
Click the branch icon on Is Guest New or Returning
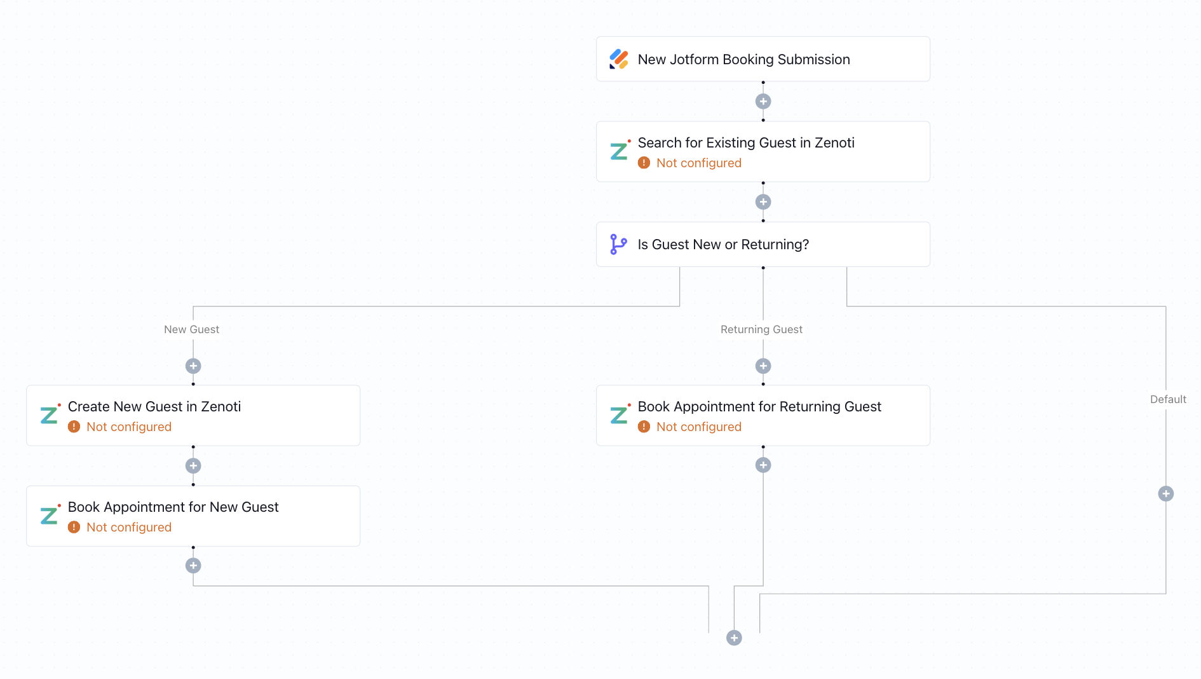pyautogui.click(x=618, y=244)
